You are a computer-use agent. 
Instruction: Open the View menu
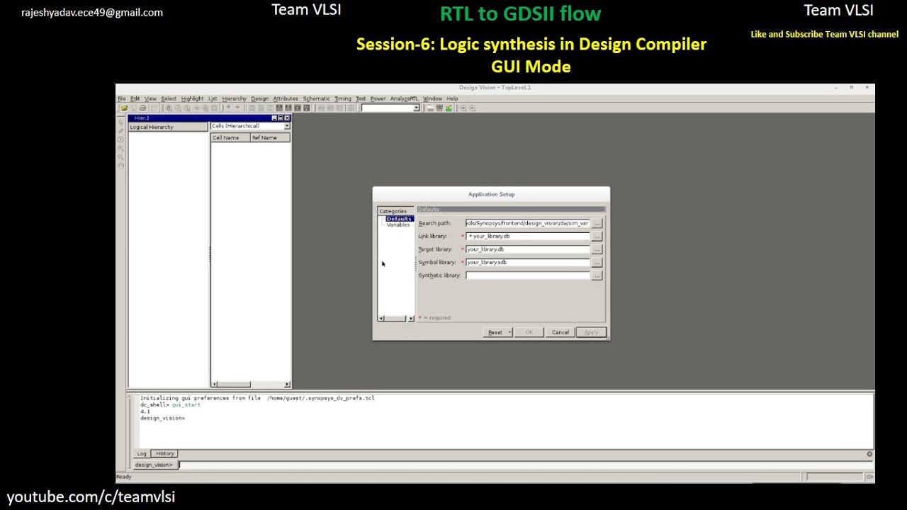pyautogui.click(x=150, y=98)
